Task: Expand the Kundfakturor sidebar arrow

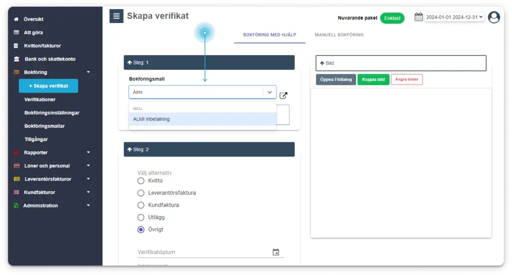Action: [88, 192]
